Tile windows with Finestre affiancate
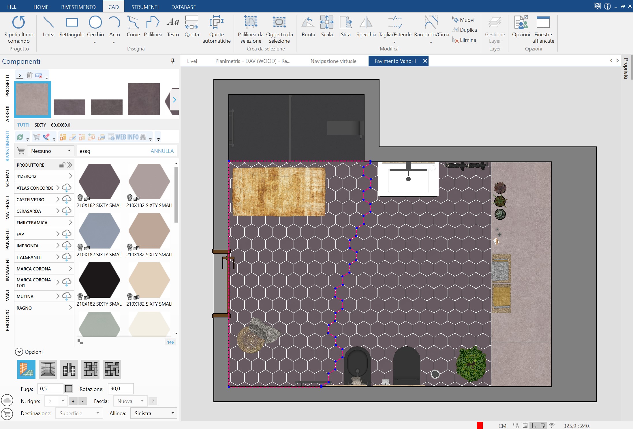The image size is (633, 429). pyautogui.click(x=543, y=30)
